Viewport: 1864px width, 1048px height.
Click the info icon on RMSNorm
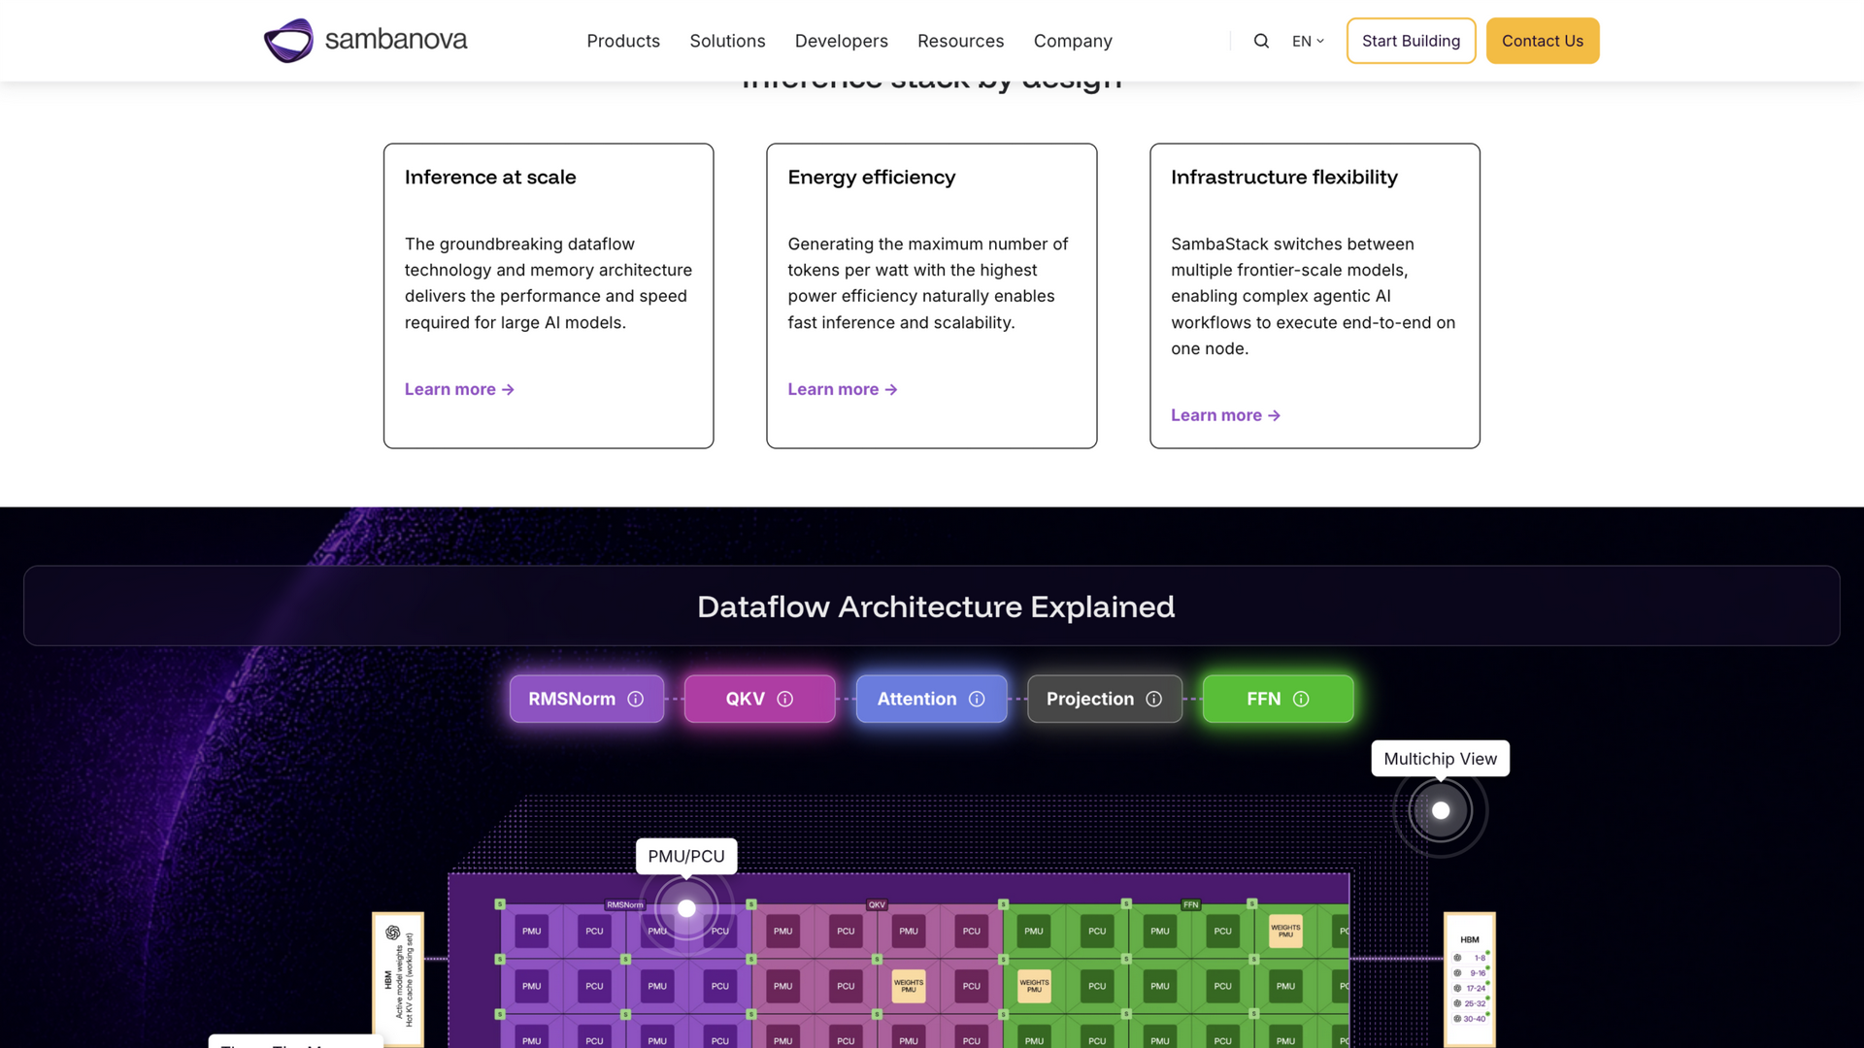[x=636, y=699]
